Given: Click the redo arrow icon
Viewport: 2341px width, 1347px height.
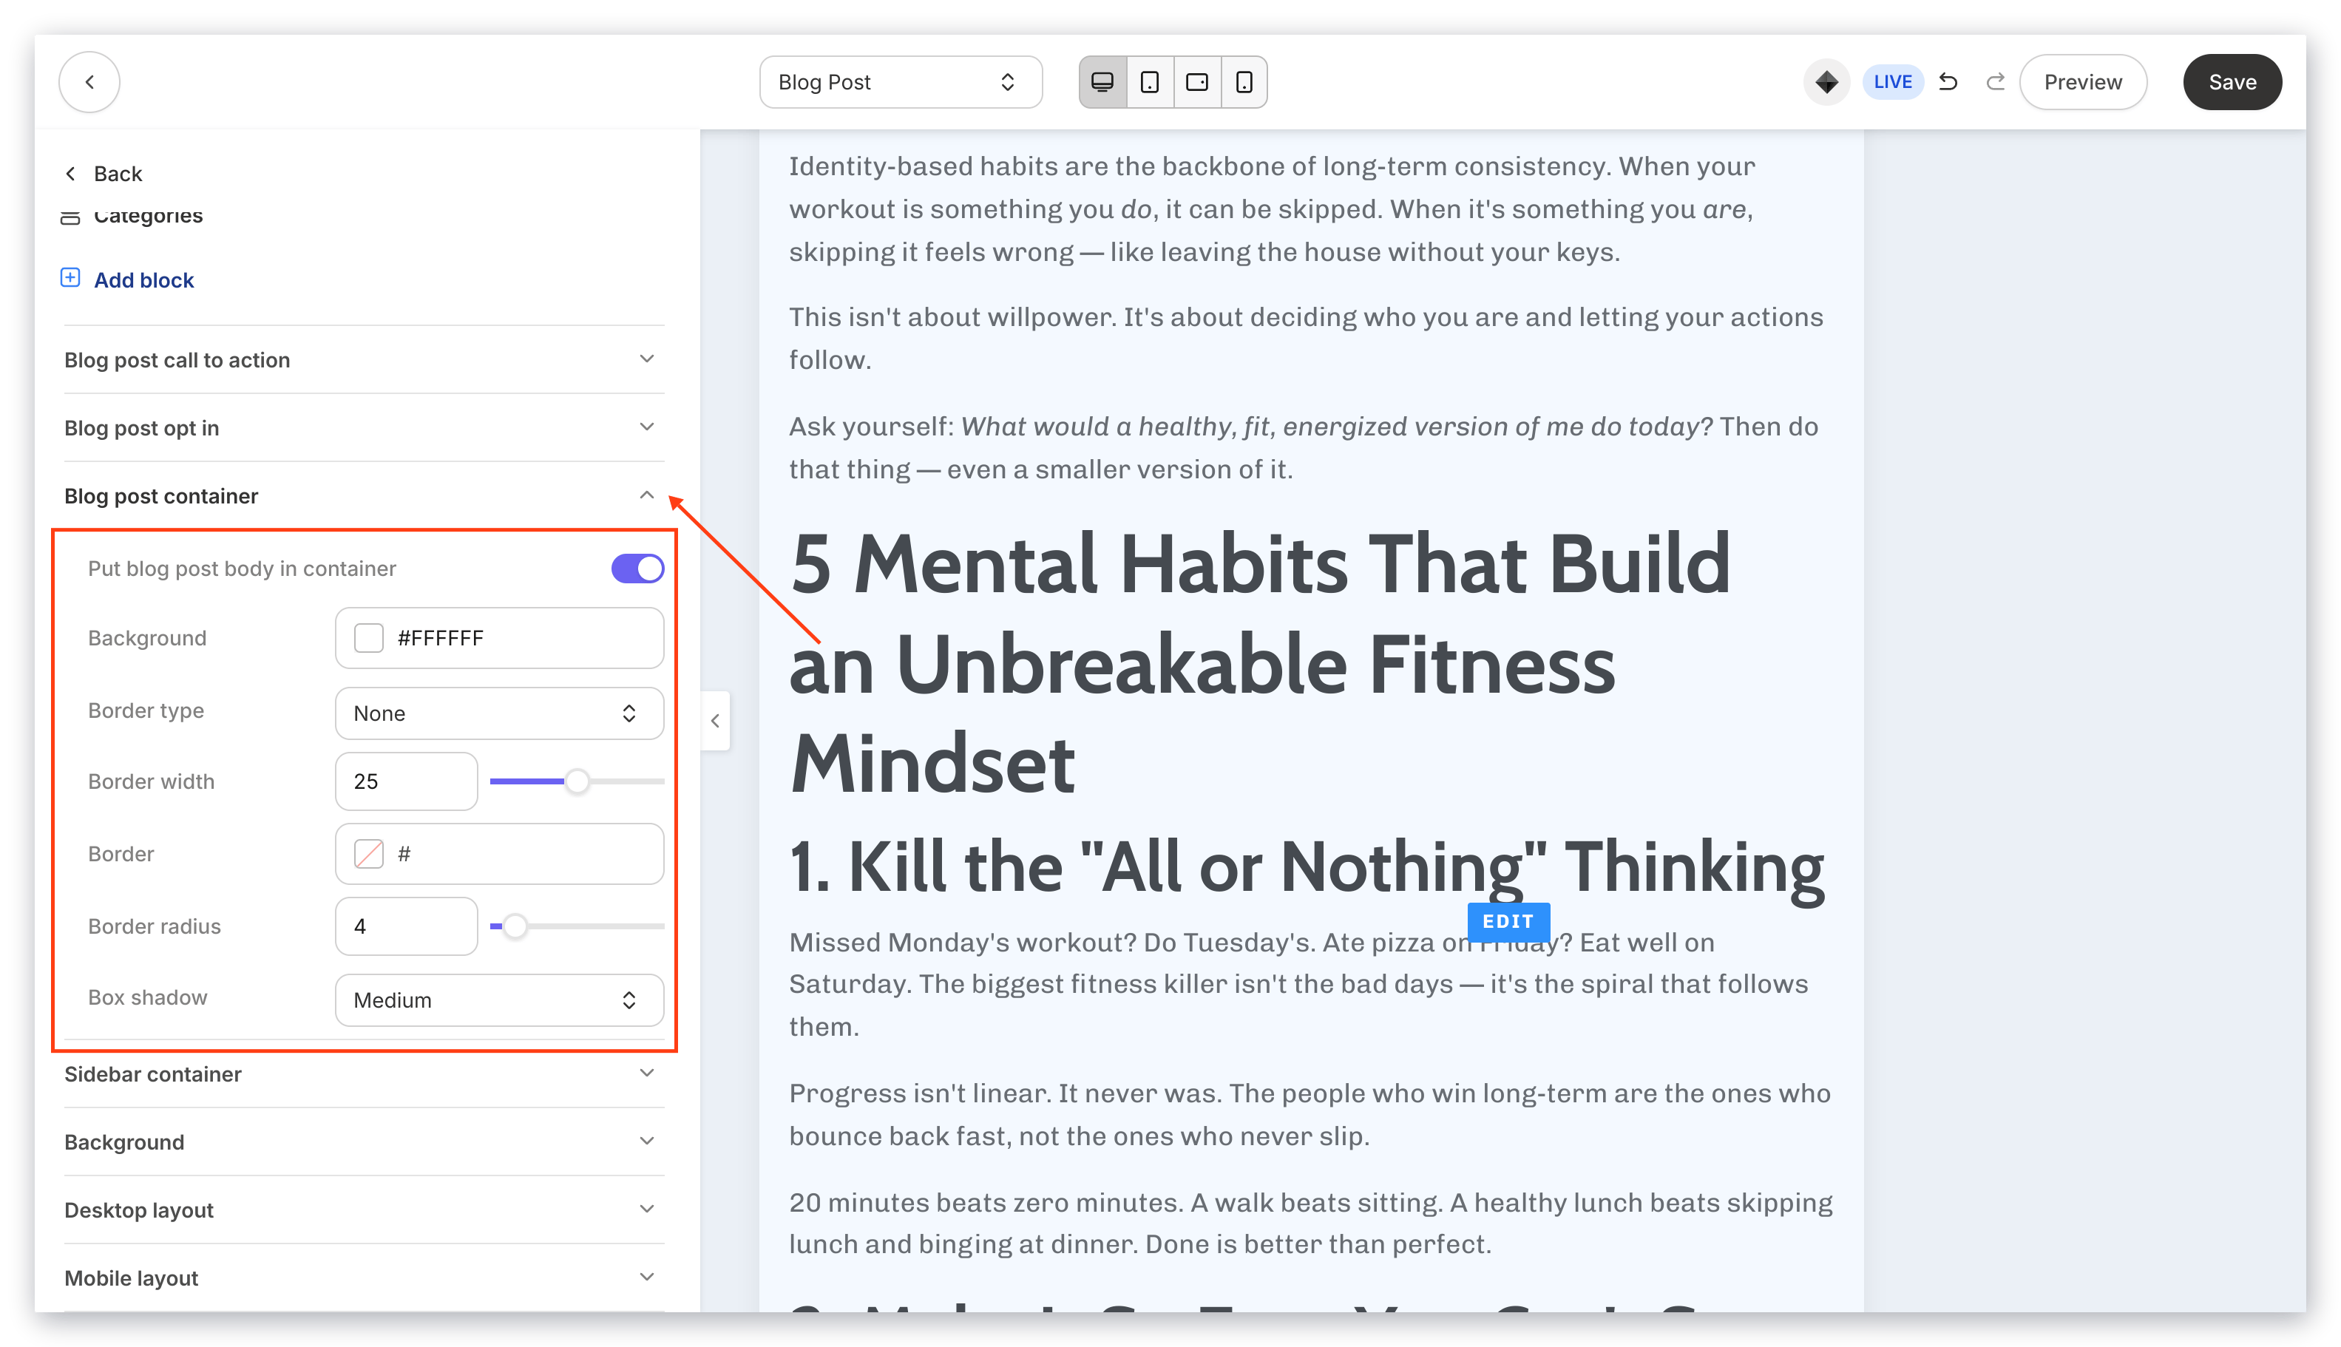Looking at the screenshot, I should [x=1995, y=82].
